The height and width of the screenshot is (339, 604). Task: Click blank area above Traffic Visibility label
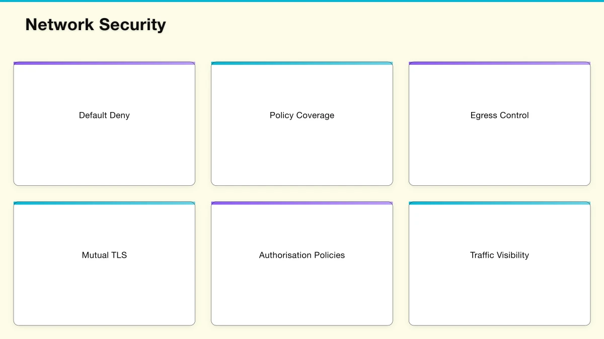tap(499, 226)
